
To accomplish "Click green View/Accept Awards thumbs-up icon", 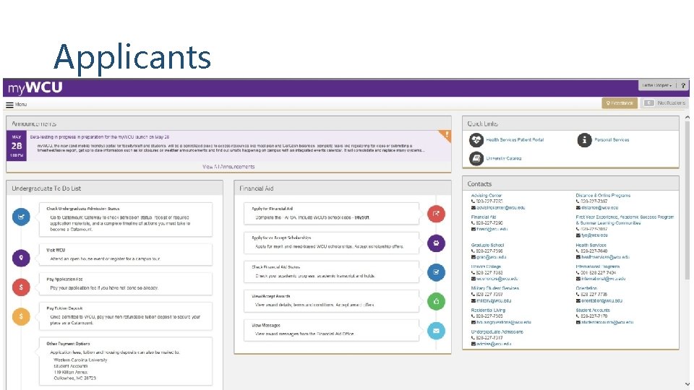I will [436, 302].
